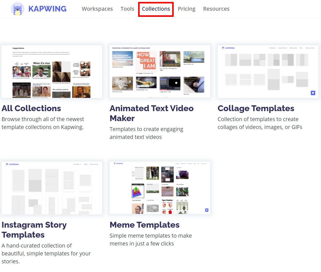The image size is (321, 272).
Task: Go to the Pricing page
Action: 186,9
